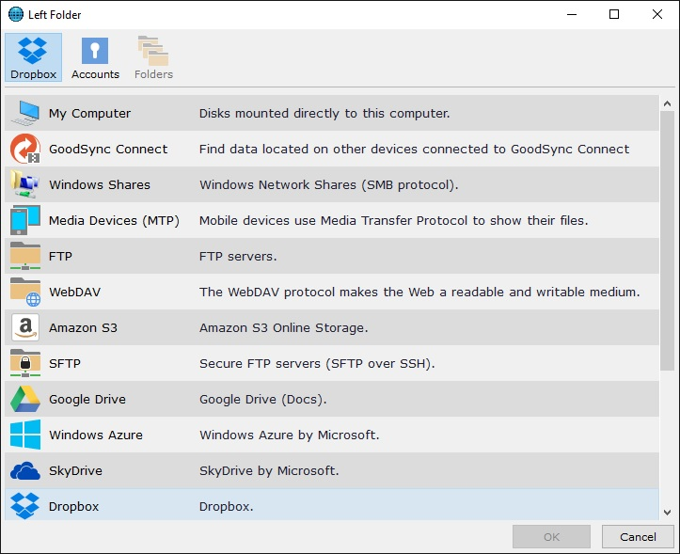Click the Dropbox toolbar button
This screenshot has width=680, height=554.
[x=34, y=57]
